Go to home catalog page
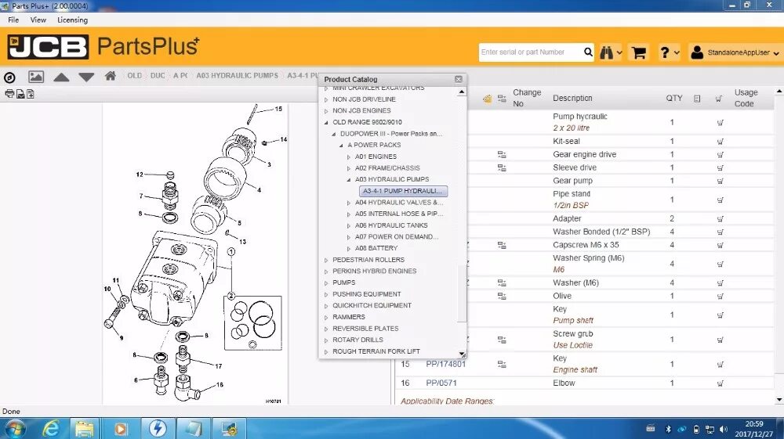Screen dimensions: 784x439 111,76
